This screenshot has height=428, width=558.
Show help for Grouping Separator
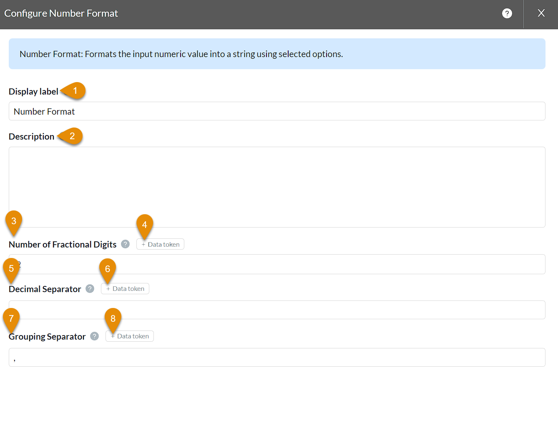click(x=95, y=336)
